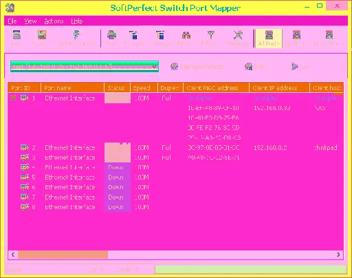
Task: Click the port 8 network icon
Action: pos(25,207)
